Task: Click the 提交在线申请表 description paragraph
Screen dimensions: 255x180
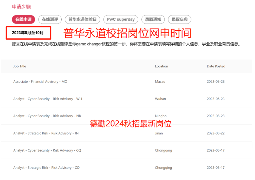Action: click(126, 44)
